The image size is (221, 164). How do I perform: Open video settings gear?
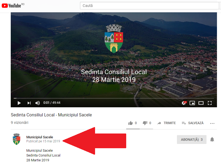(x=184, y=103)
